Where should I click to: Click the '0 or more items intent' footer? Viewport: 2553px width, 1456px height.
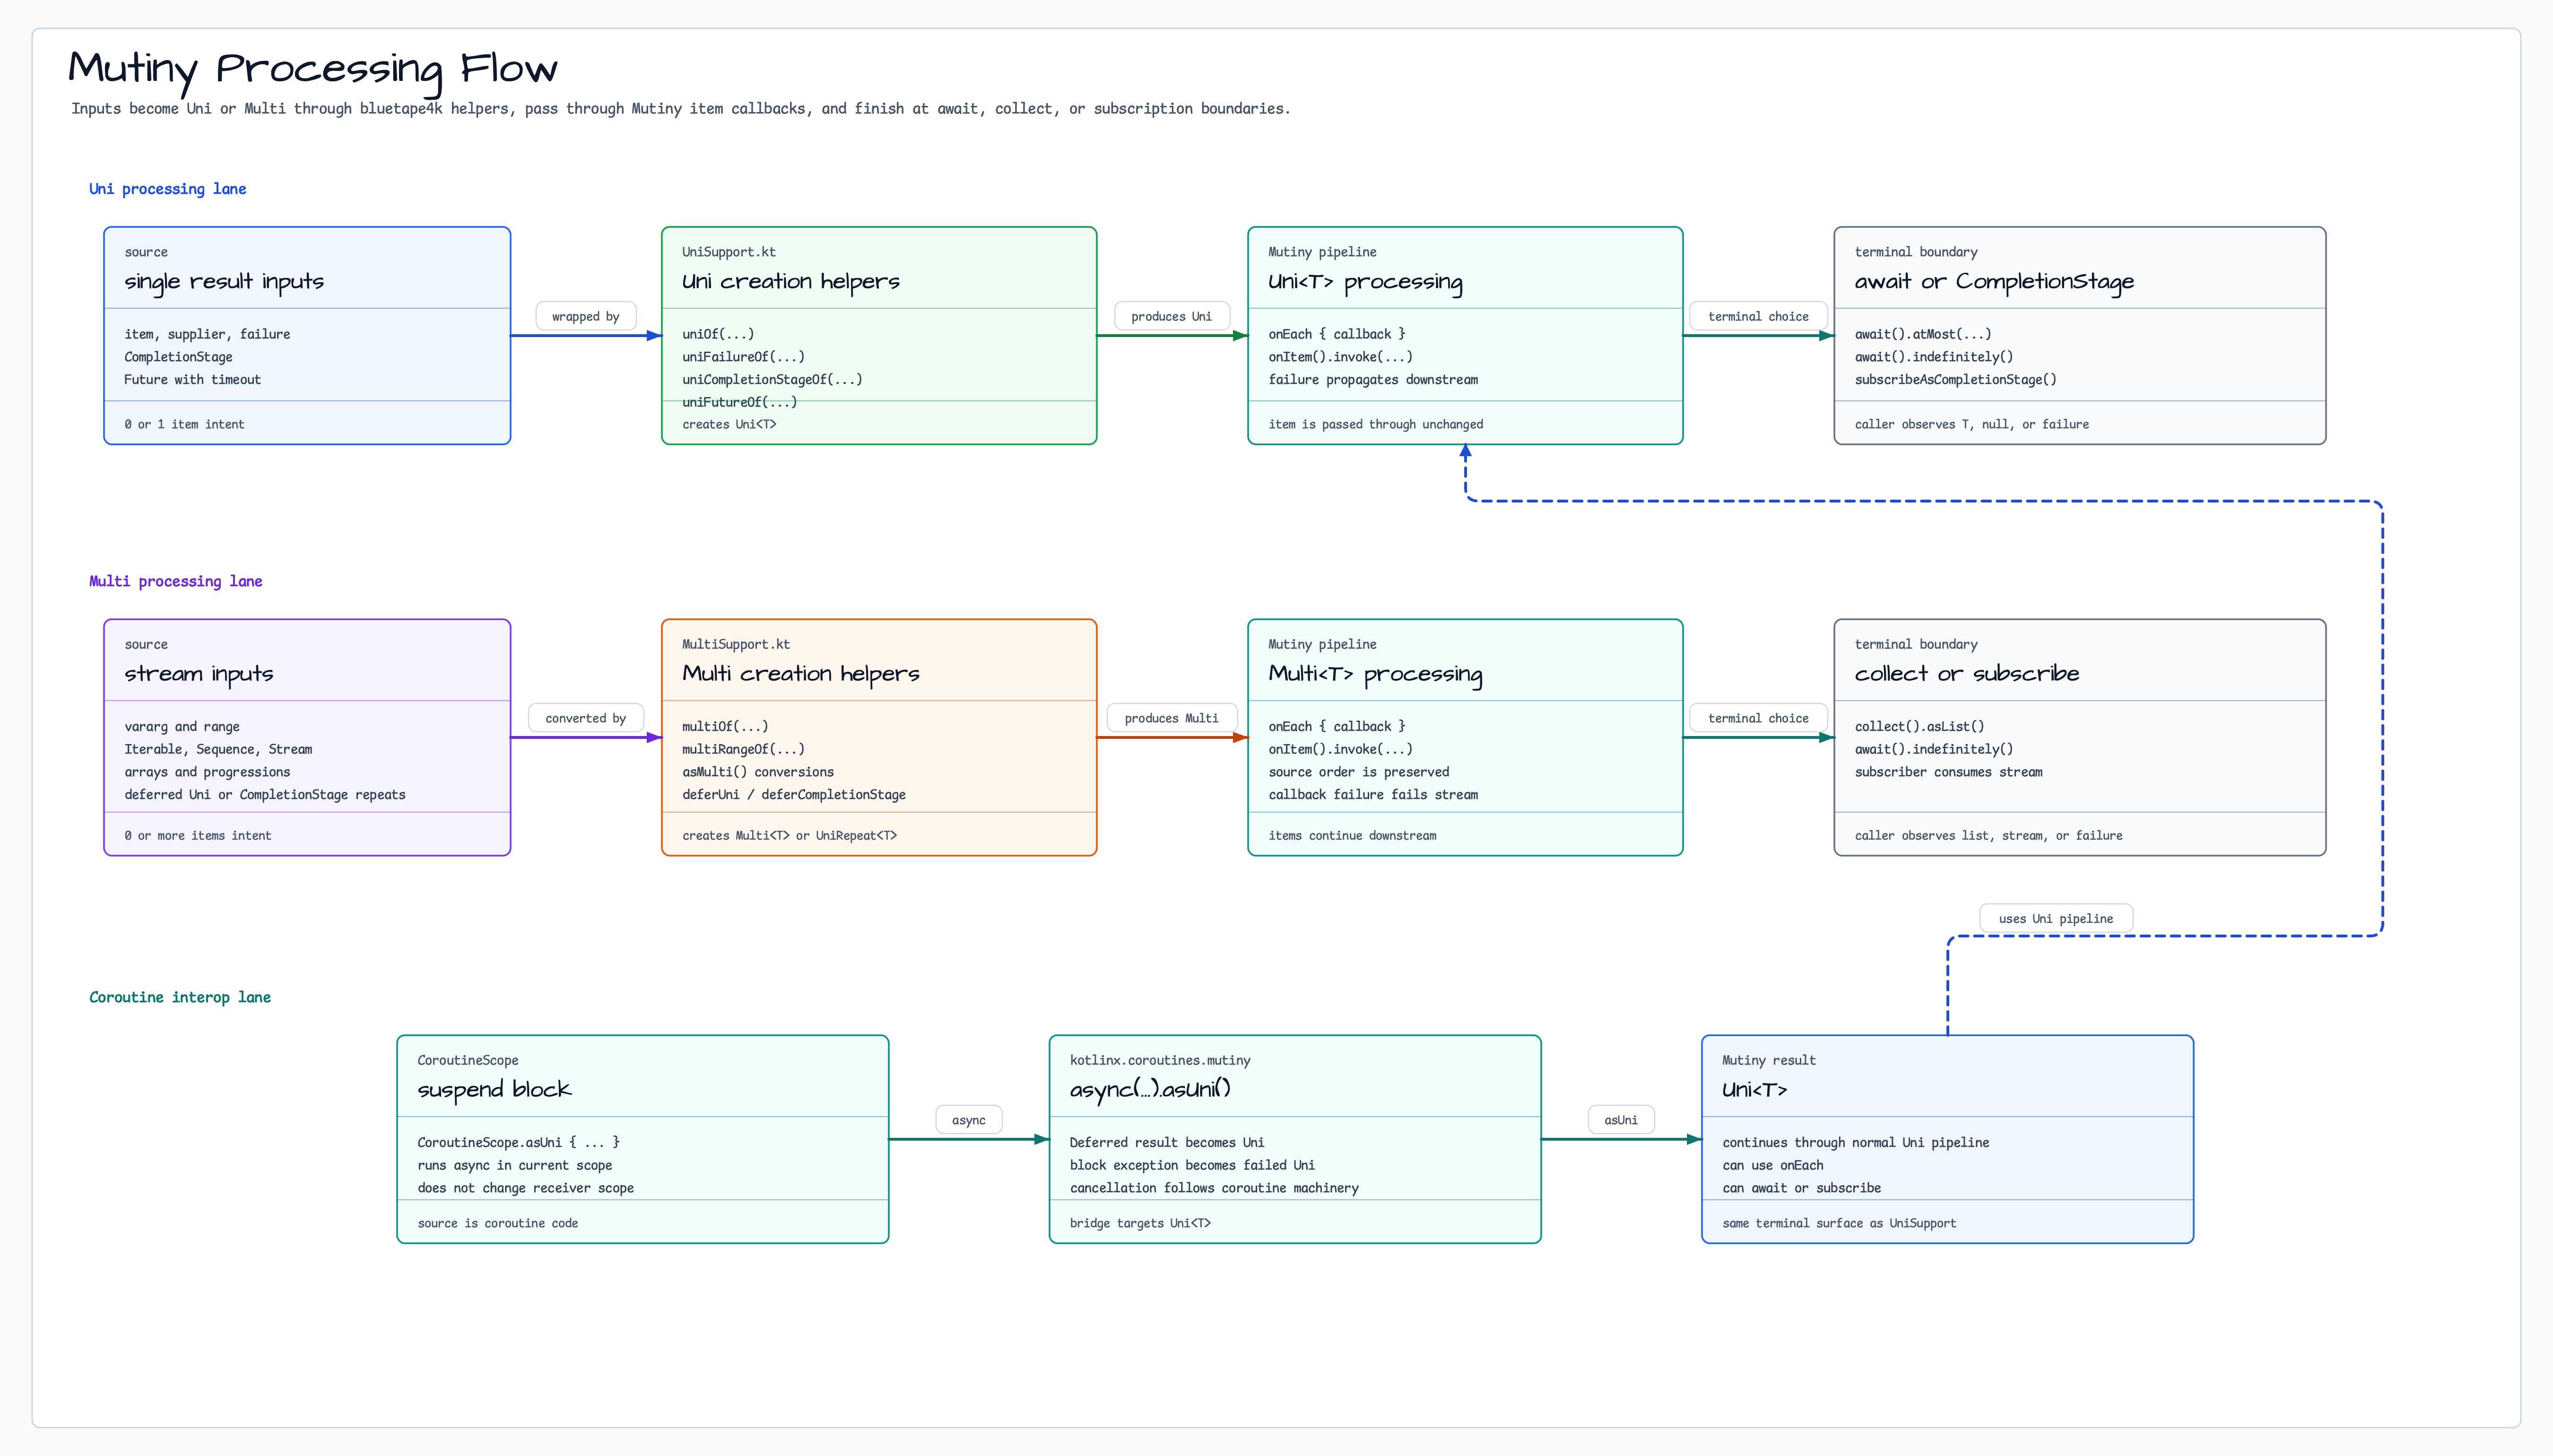point(198,836)
